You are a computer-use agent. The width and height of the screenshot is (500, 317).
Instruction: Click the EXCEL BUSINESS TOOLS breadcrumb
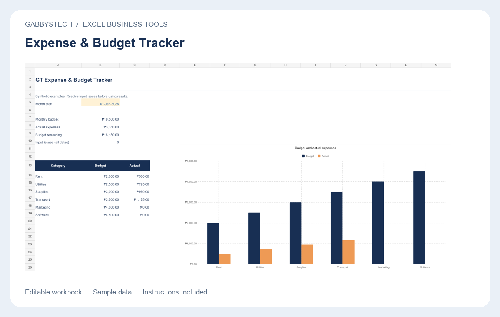coord(125,24)
